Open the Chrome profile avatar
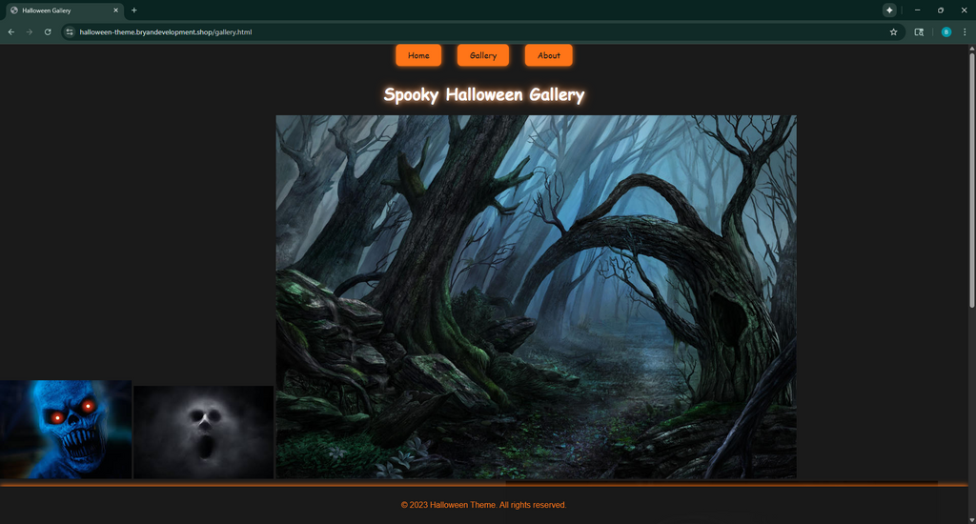This screenshot has height=524, width=976. (945, 31)
